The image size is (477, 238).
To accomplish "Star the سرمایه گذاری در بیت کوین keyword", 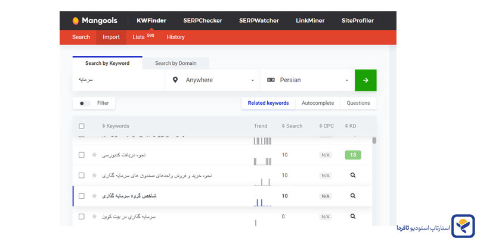I will coord(94,217).
